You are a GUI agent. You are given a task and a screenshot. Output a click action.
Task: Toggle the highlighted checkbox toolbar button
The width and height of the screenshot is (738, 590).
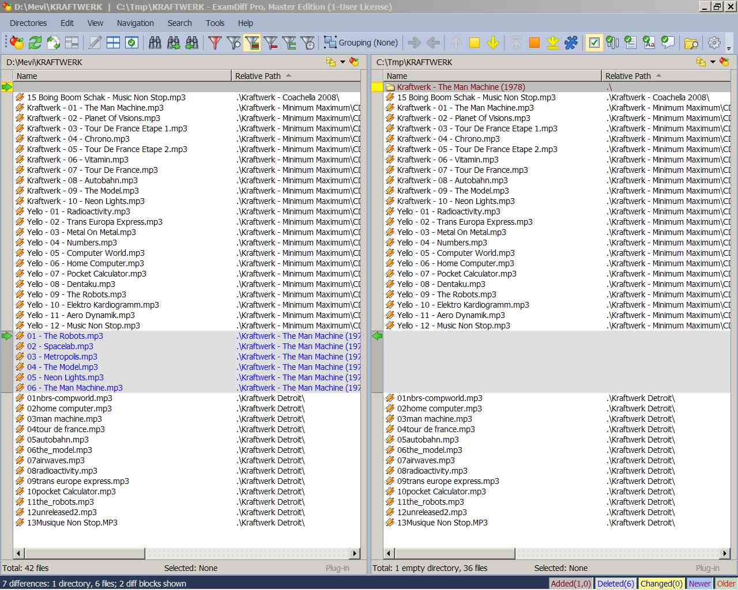click(594, 43)
